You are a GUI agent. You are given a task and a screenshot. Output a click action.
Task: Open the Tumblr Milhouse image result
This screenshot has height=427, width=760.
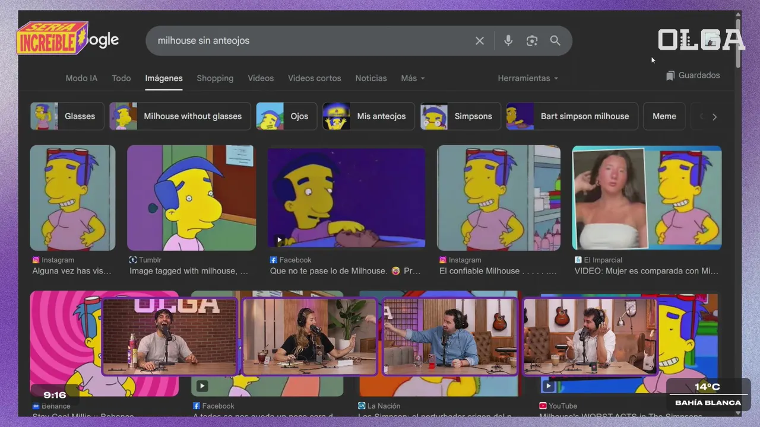191,197
